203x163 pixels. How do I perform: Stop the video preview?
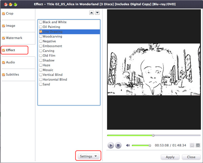click(118, 145)
